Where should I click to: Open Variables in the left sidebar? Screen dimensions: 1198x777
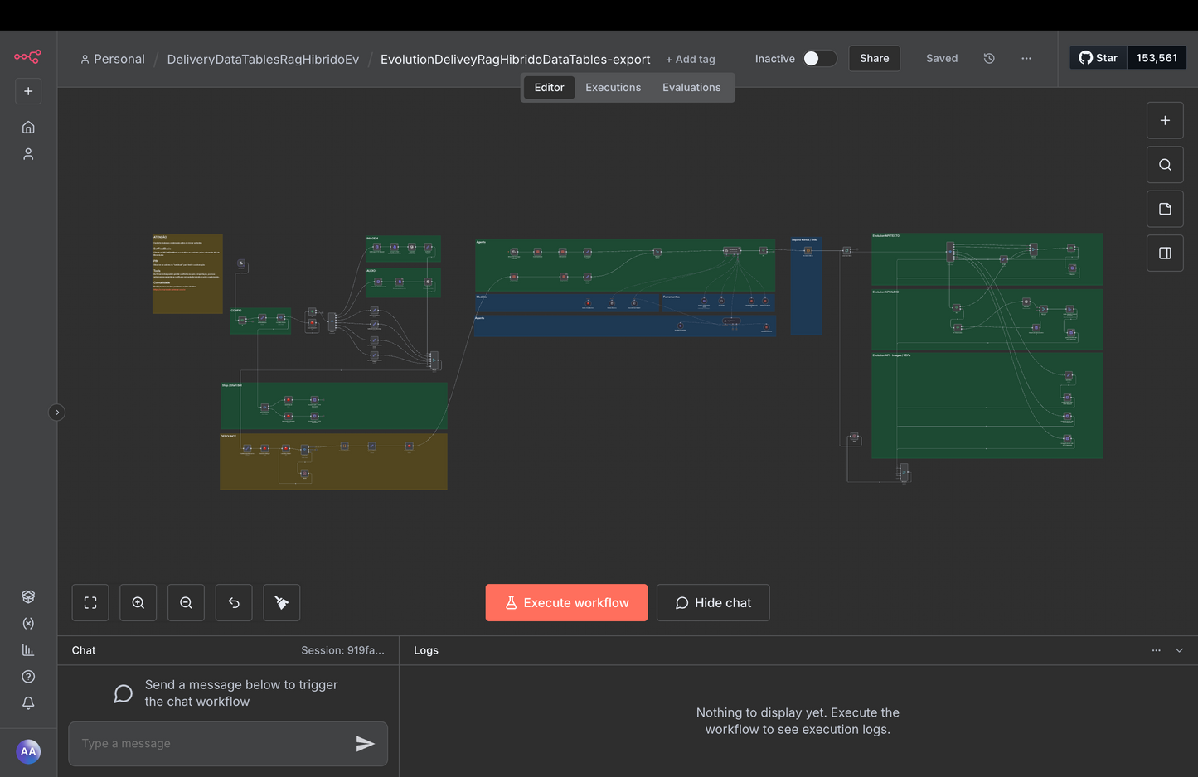(x=28, y=623)
